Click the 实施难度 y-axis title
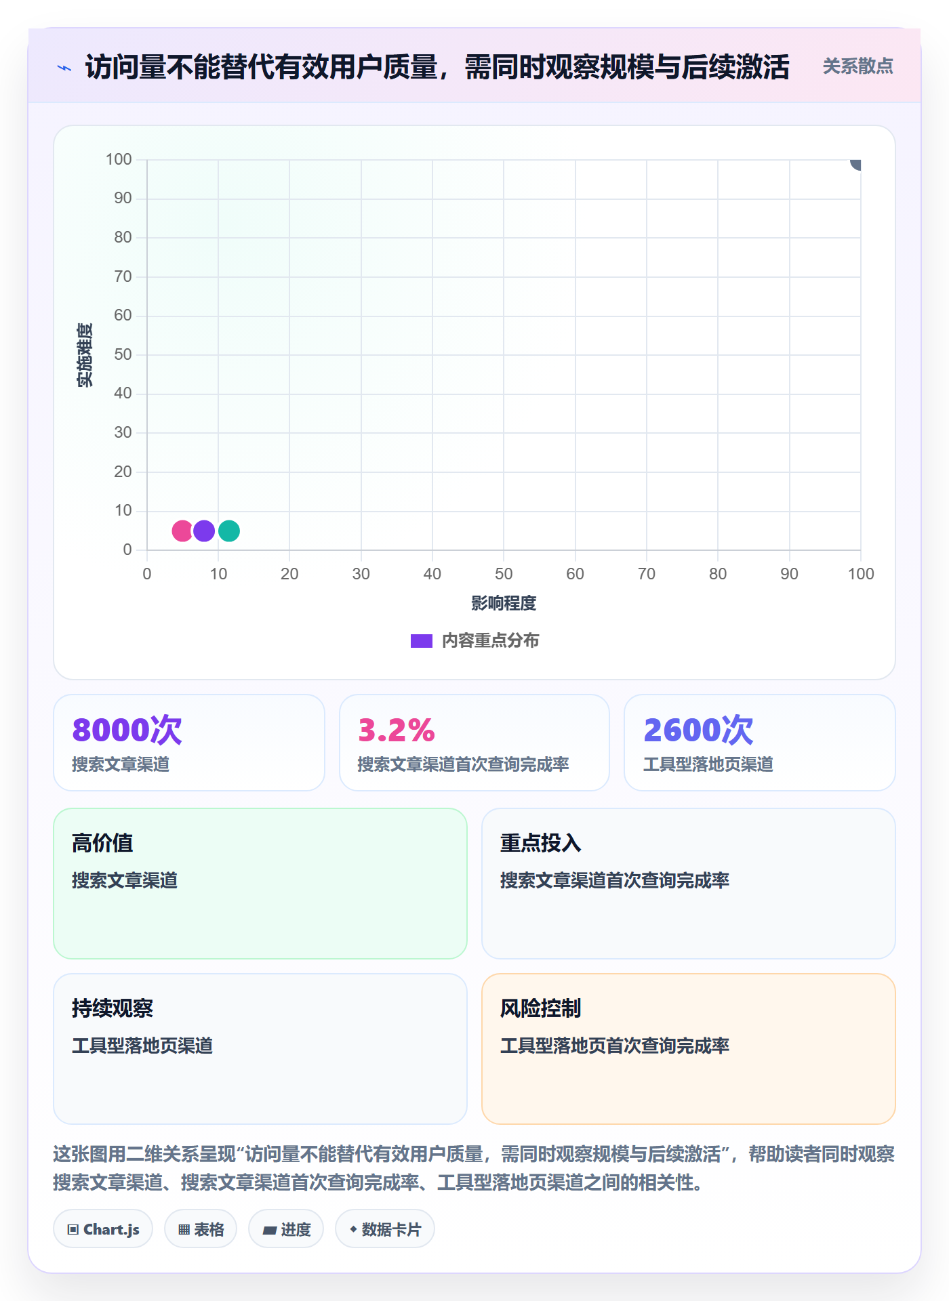Viewport: 949px width, 1301px height. (85, 355)
